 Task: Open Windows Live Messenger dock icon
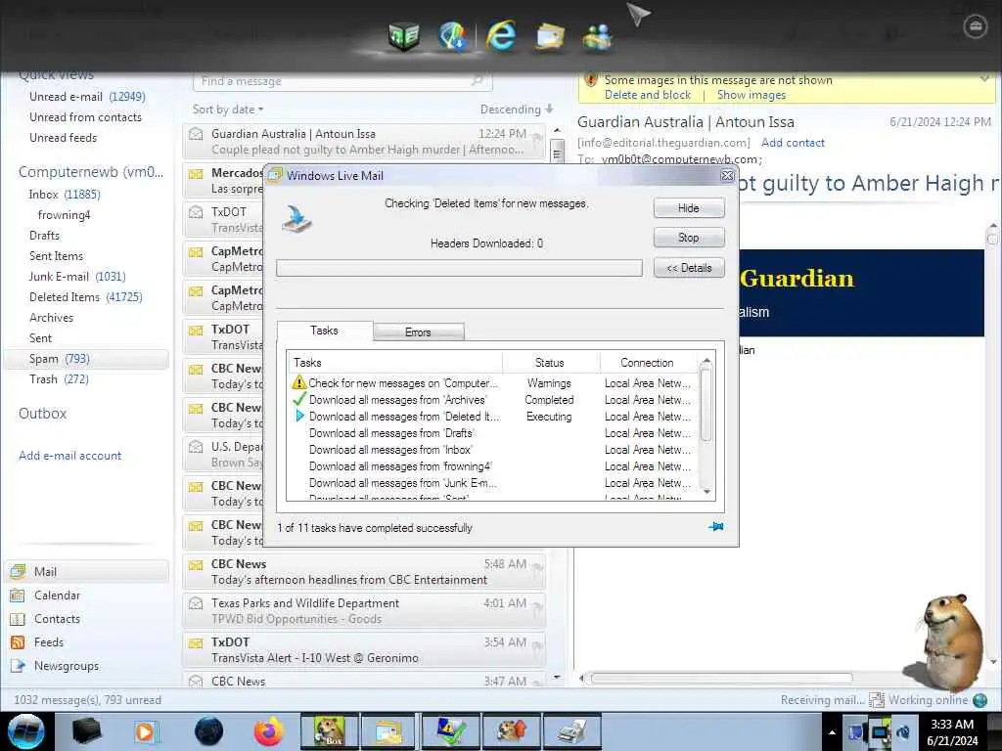[x=598, y=36]
